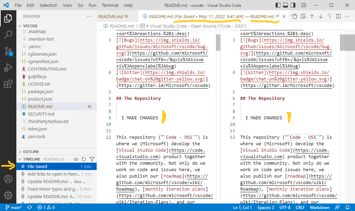Open package.json in the explorer
Screen dimensions: 355x211
tap(41, 91)
